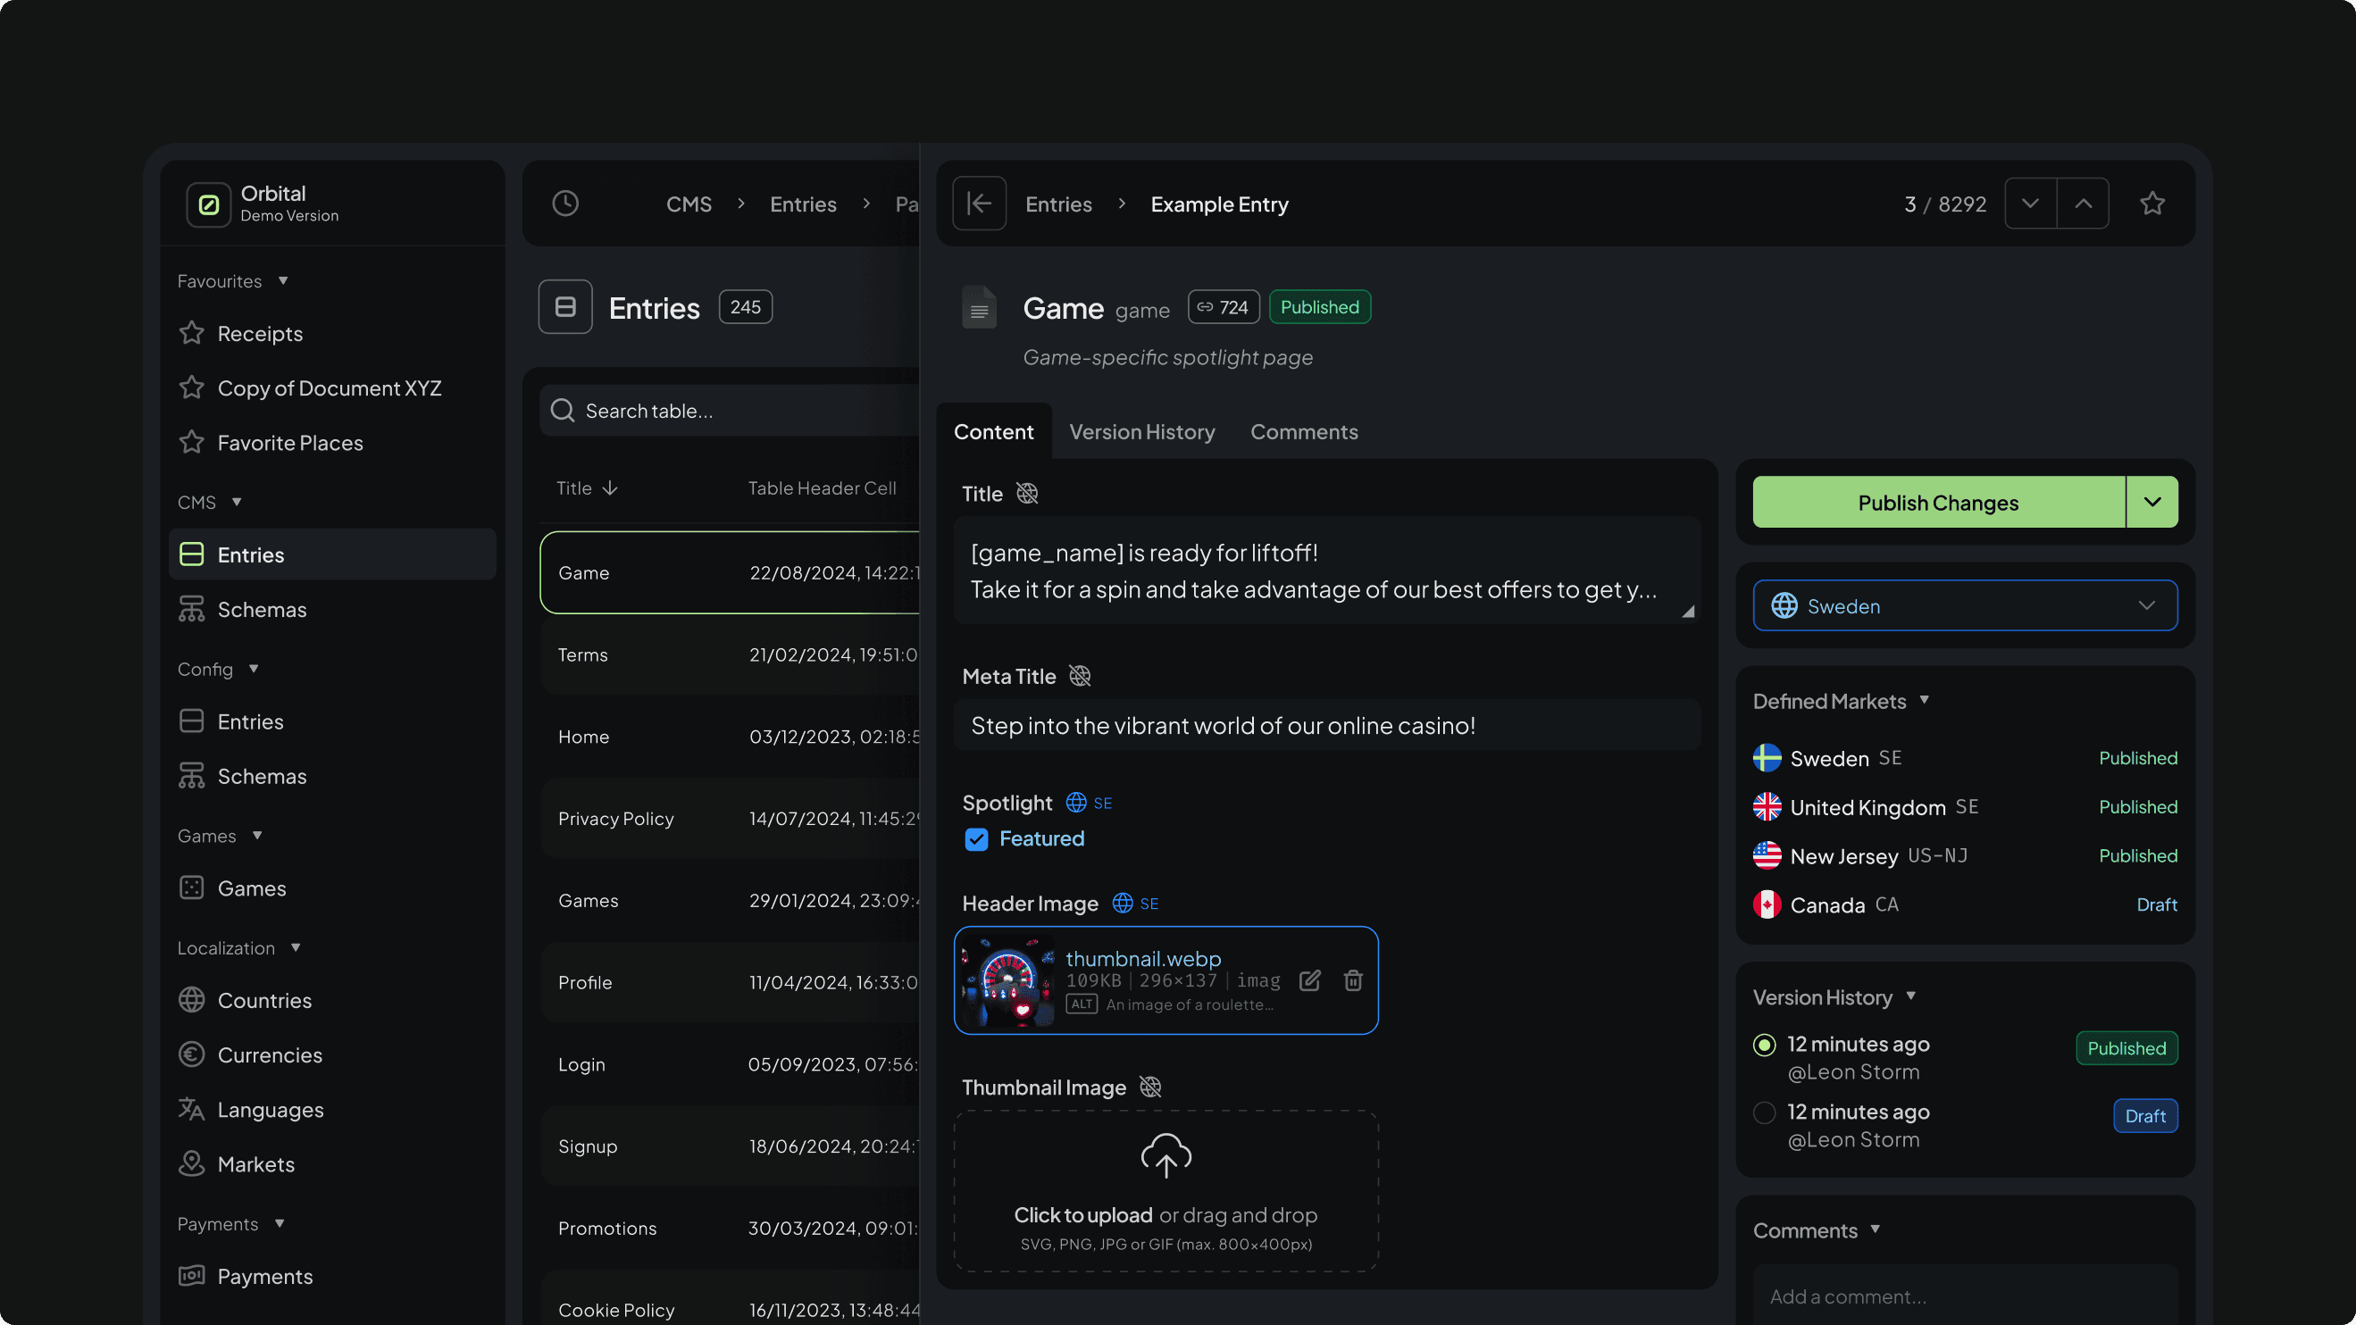This screenshot has width=2356, height=1325.
Task: Click the upload cloud icon
Action: (x=1165, y=1155)
